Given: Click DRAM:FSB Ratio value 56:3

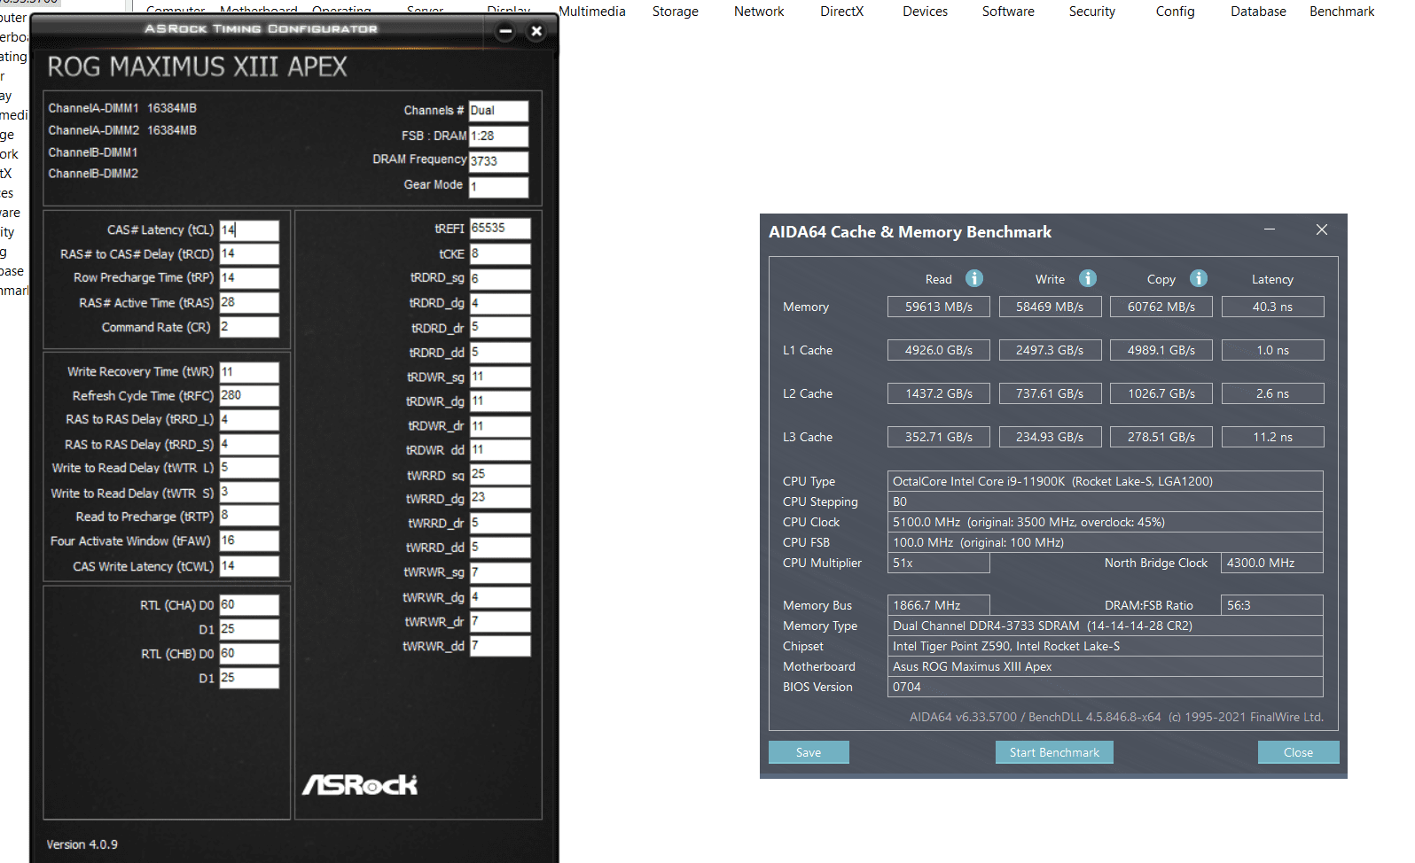Looking at the screenshot, I should [x=1272, y=605].
